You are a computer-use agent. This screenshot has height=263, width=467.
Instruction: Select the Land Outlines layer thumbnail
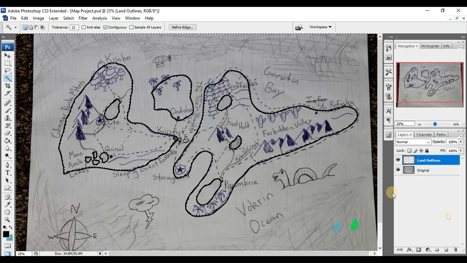409,160
